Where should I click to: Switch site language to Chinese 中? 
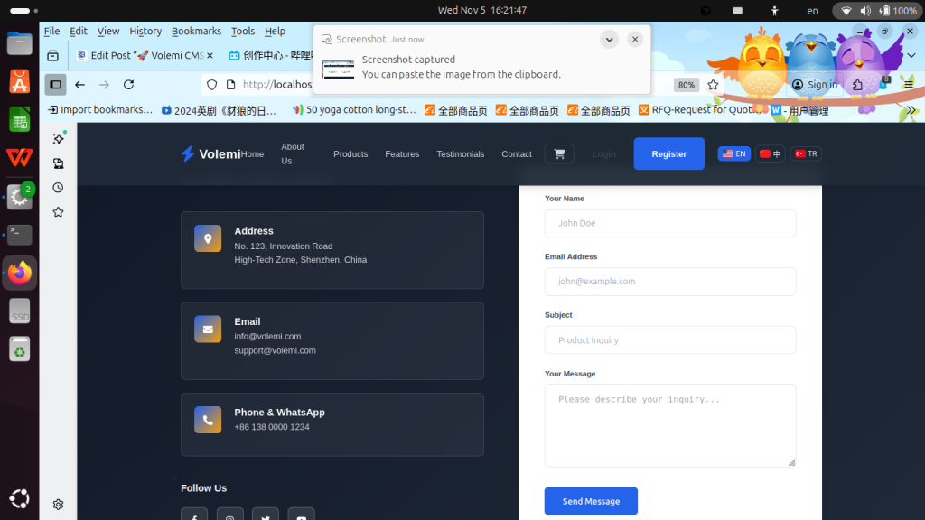coord(770,153)
